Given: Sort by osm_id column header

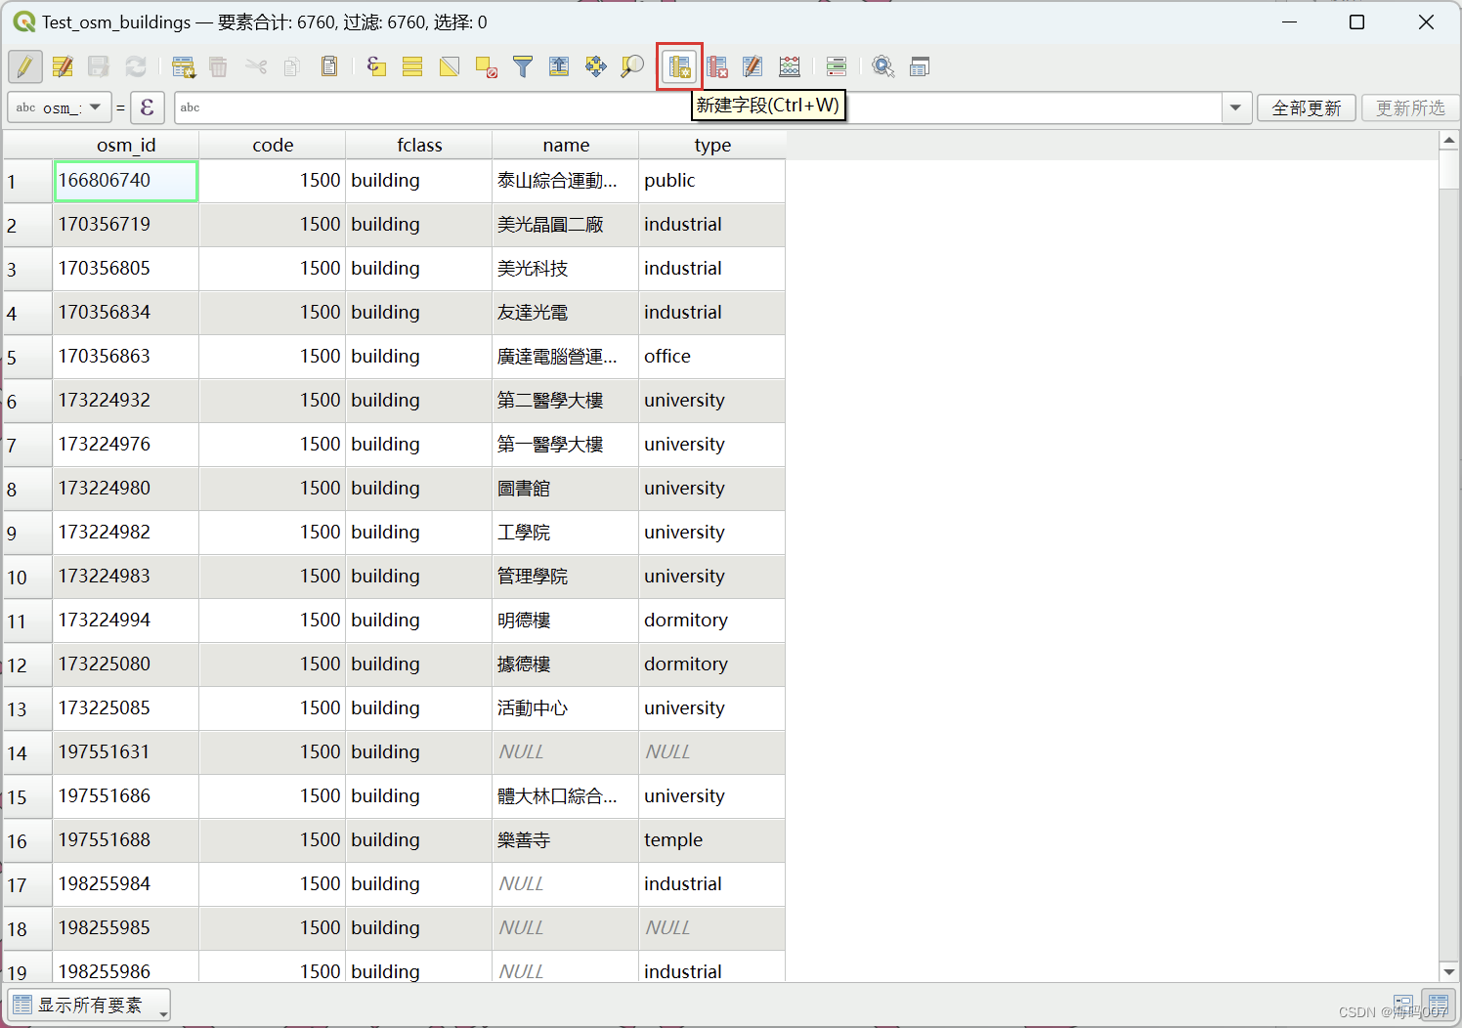Looking at the screenshot, I should [126, 145].
